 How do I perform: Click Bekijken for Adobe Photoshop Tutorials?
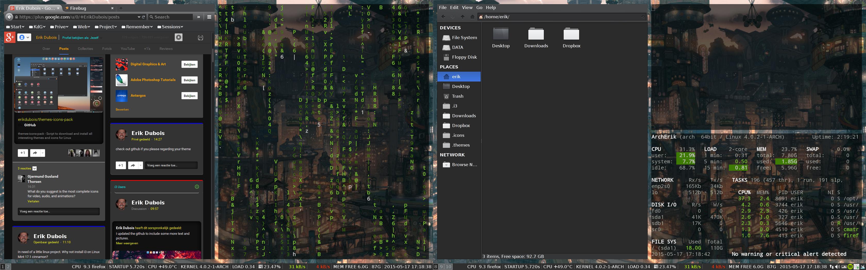coord(190,80)
